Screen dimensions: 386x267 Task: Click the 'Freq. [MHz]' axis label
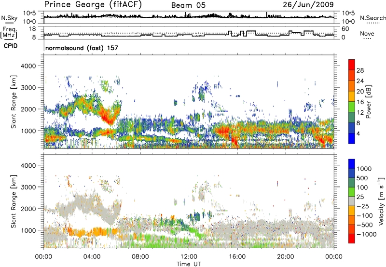coord(9,32)
